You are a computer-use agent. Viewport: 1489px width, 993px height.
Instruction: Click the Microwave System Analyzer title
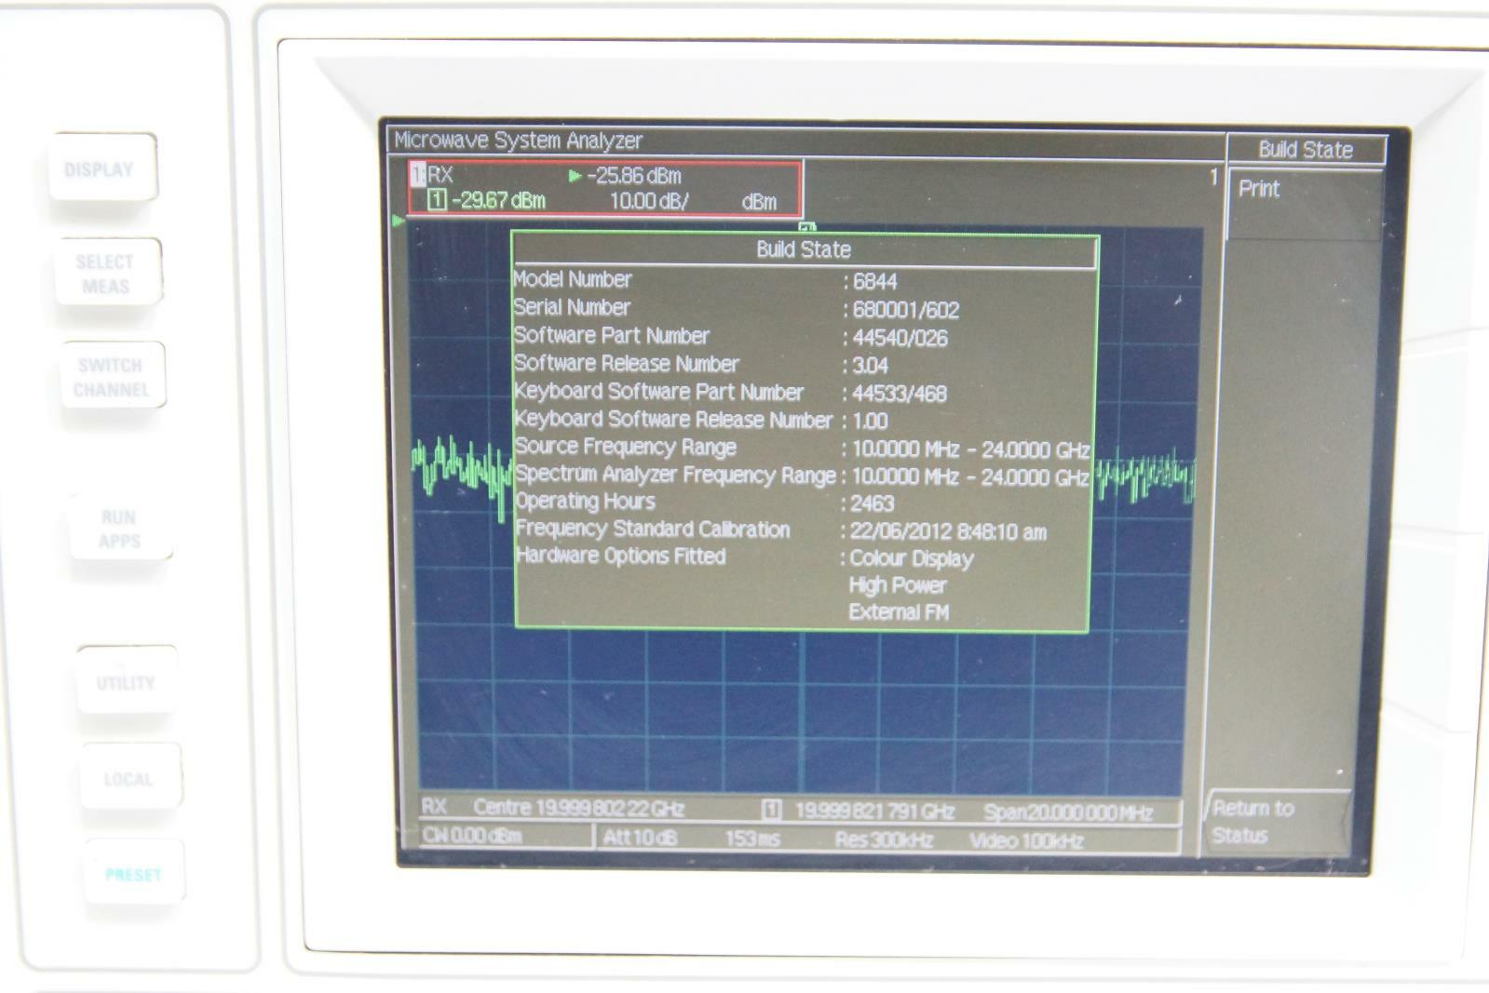tap(518, 141)
